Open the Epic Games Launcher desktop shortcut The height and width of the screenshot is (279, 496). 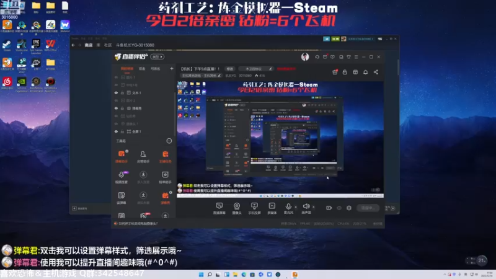pyautogui.click(x=36, y=46)
